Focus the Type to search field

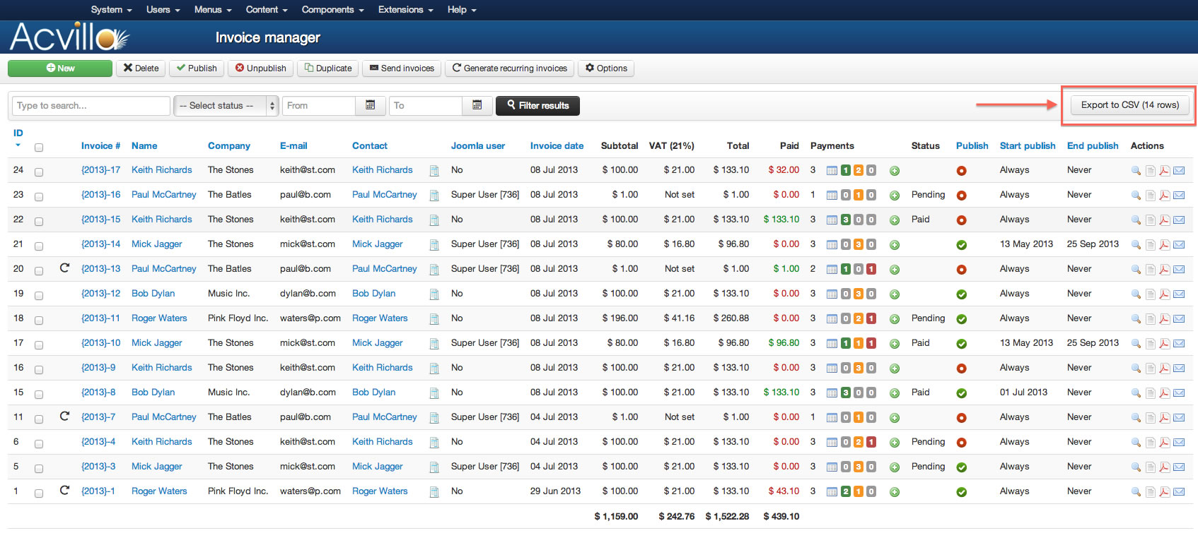pos(91,105)
